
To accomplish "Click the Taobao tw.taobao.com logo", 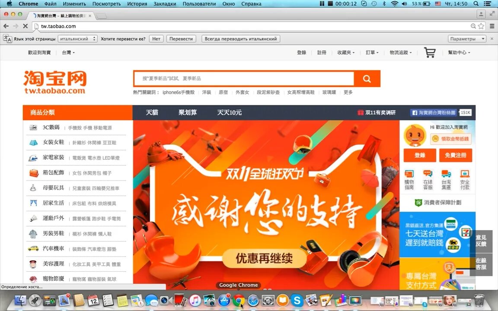I will (55, 82).
